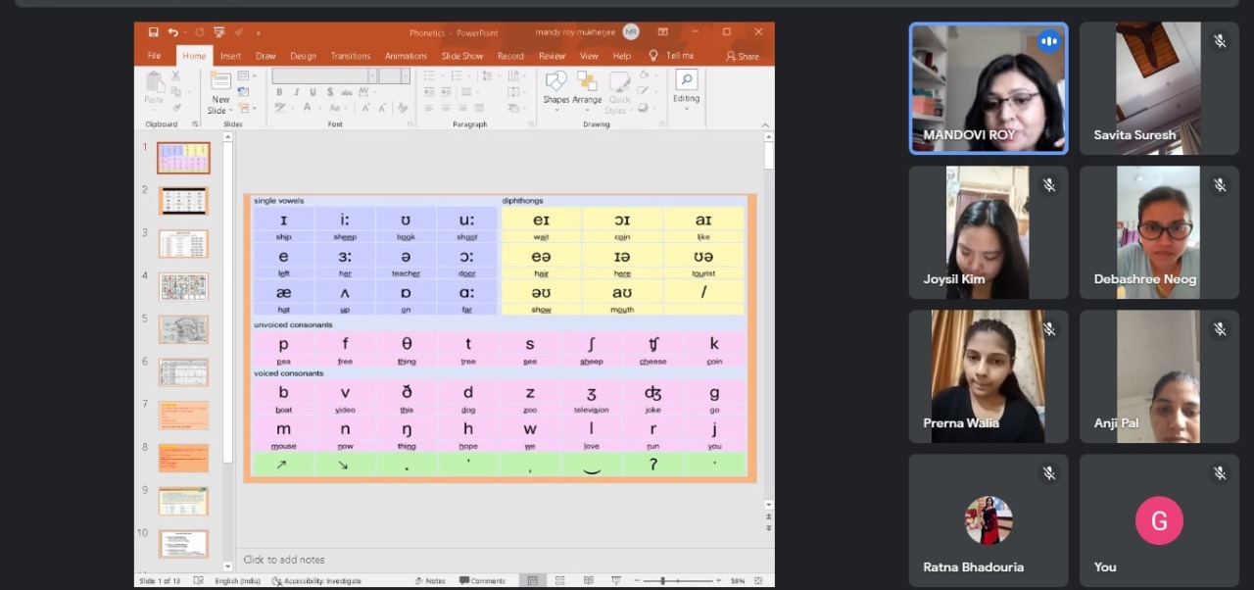This screenshot has height=590, width=1254.
Task: Expand Font group dialog launcher
Action: [x=411, y=124]
